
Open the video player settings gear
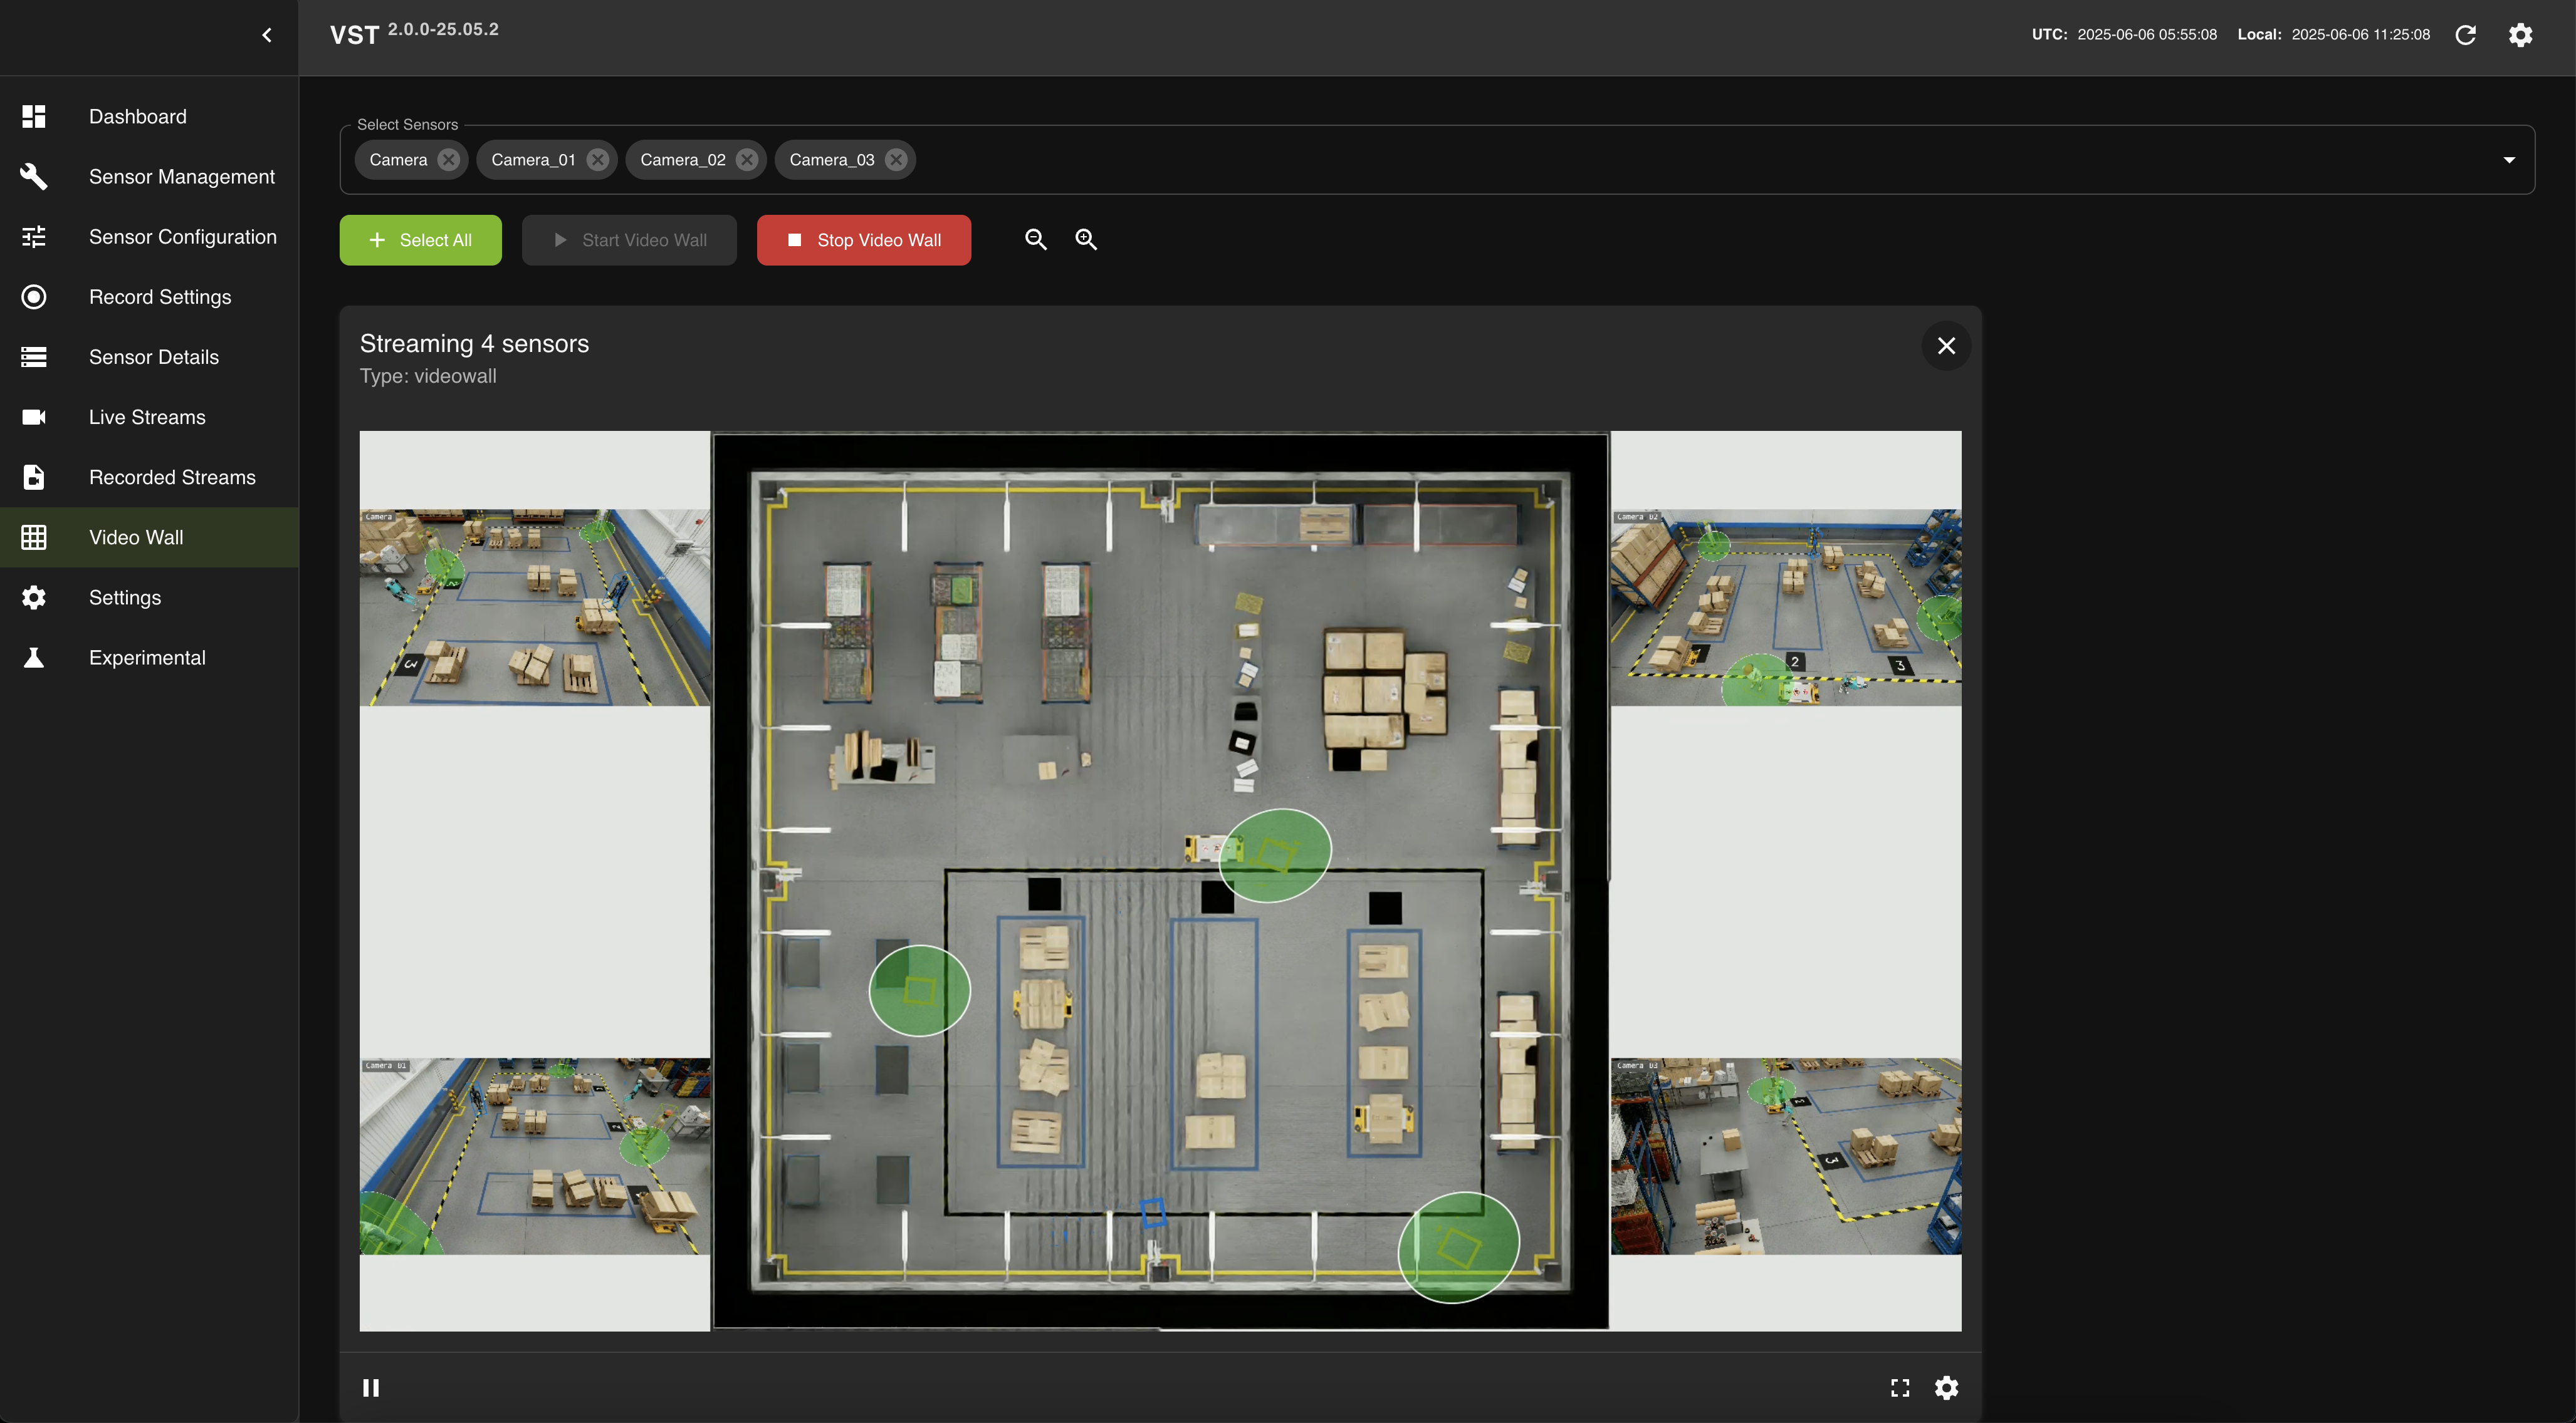(x=1946, y=1387)
